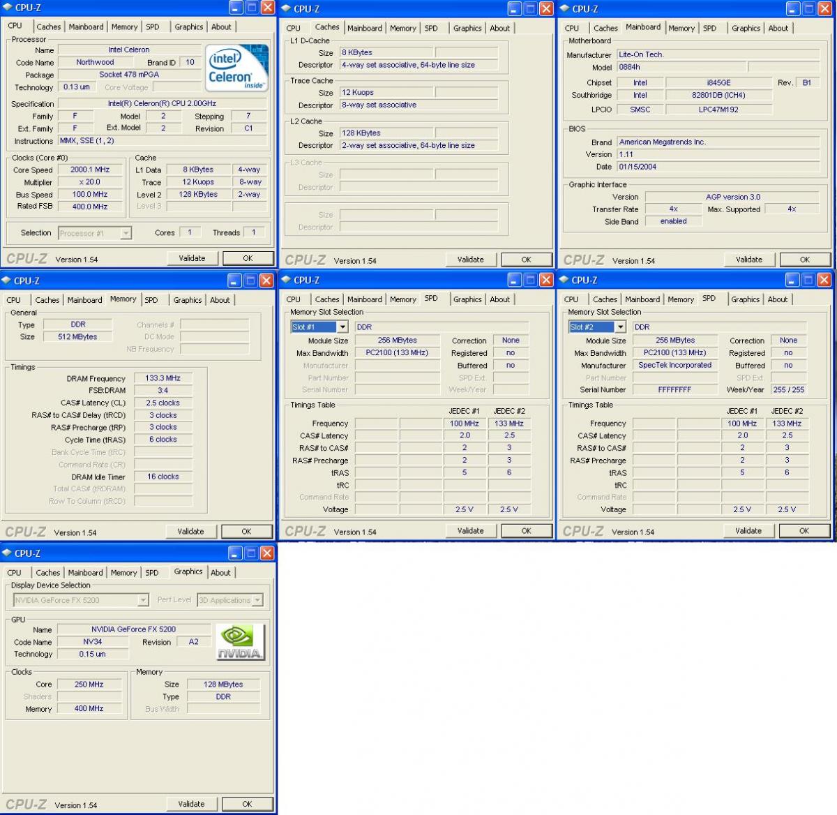The height and width of the screenshot is (815, 837).
Task: Click Validate in the Intel Celeron processor window
Action: click(193, 258)
